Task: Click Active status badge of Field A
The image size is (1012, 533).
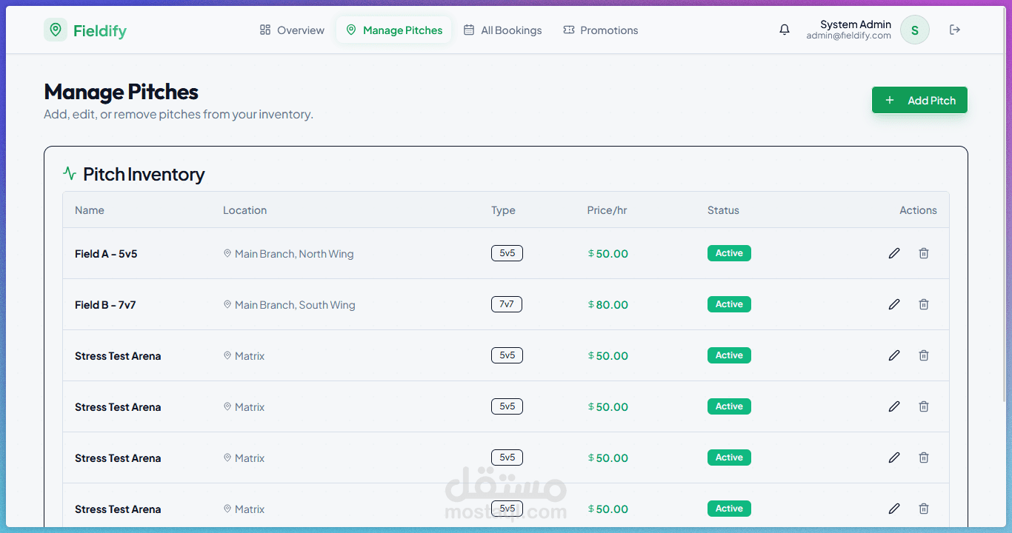Action: [729, 253]
